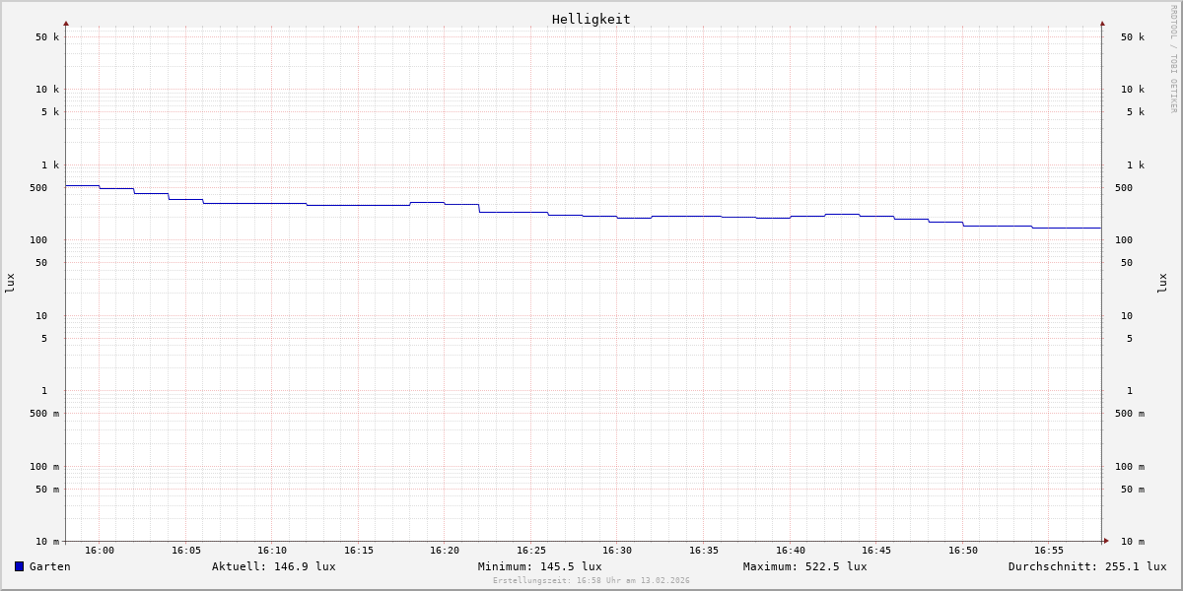Click the Erstellungszeit timestamp footer text

point(591,581)
